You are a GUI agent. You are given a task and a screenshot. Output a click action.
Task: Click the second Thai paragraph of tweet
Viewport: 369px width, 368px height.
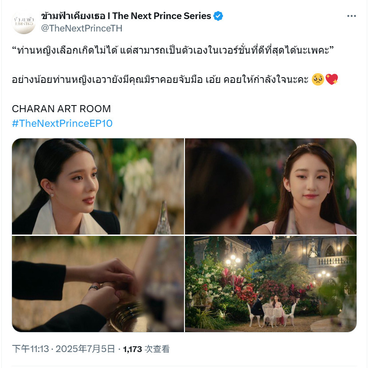160,79
